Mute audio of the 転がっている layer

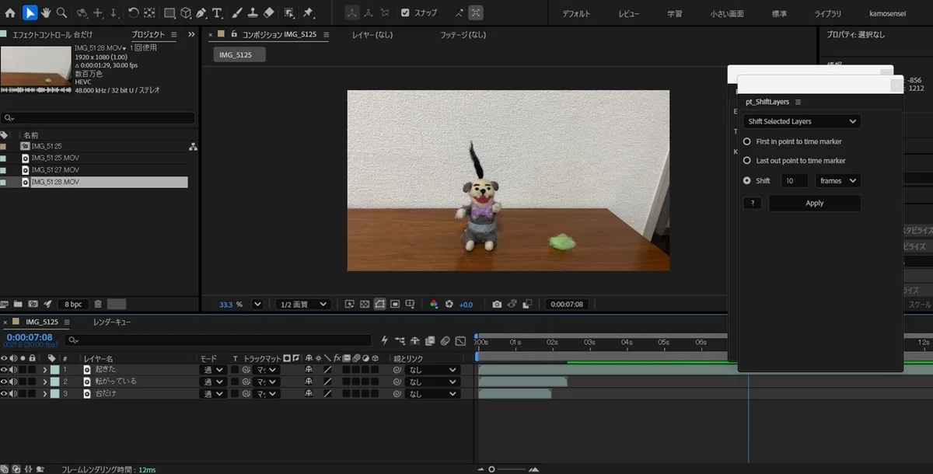click(x=13, y=382)
